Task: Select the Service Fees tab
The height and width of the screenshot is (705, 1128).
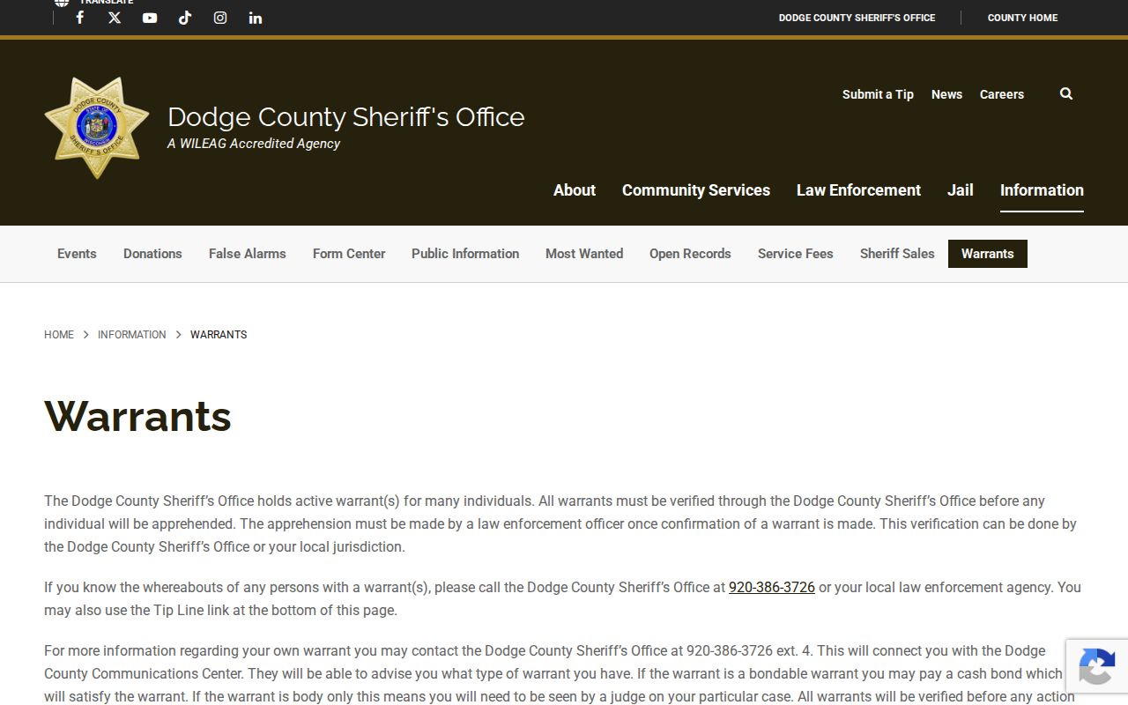Action: pyautogui.click(x=796, y=254)
